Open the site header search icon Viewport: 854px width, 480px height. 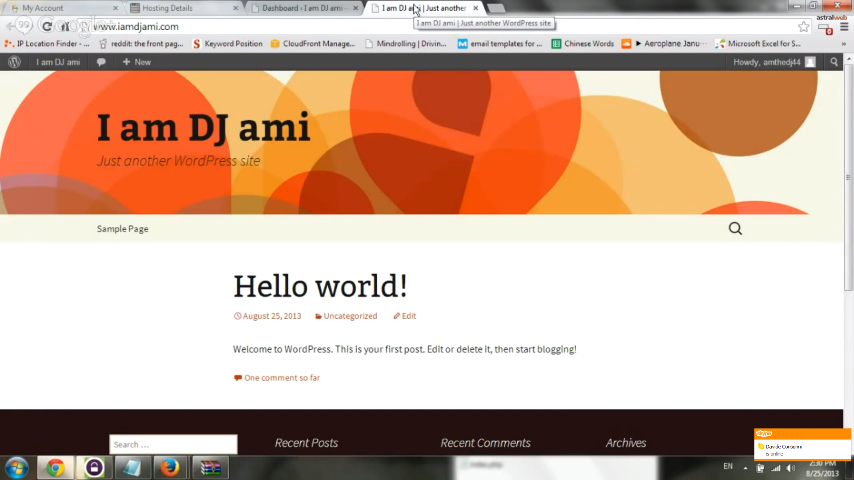pos(735,228)
